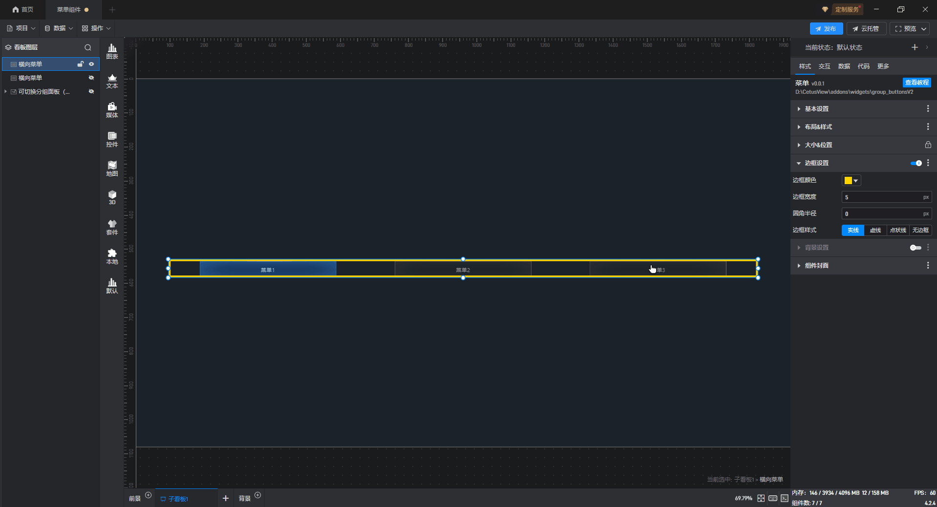Viewport: 937px width, 507px height.
Task: Hide the highlighted 横向菜单 layer via its eye
Action: [x=91, y=64]
